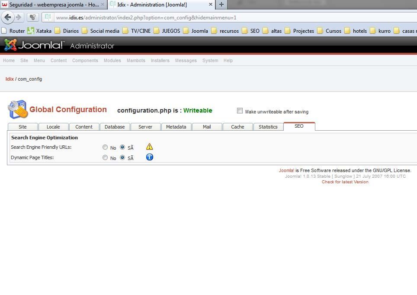Image resolution: width=417 pixels, height=295 pixels.
Task: Click info icon beside Dynamic Page Titles
Action: point(150,157)
